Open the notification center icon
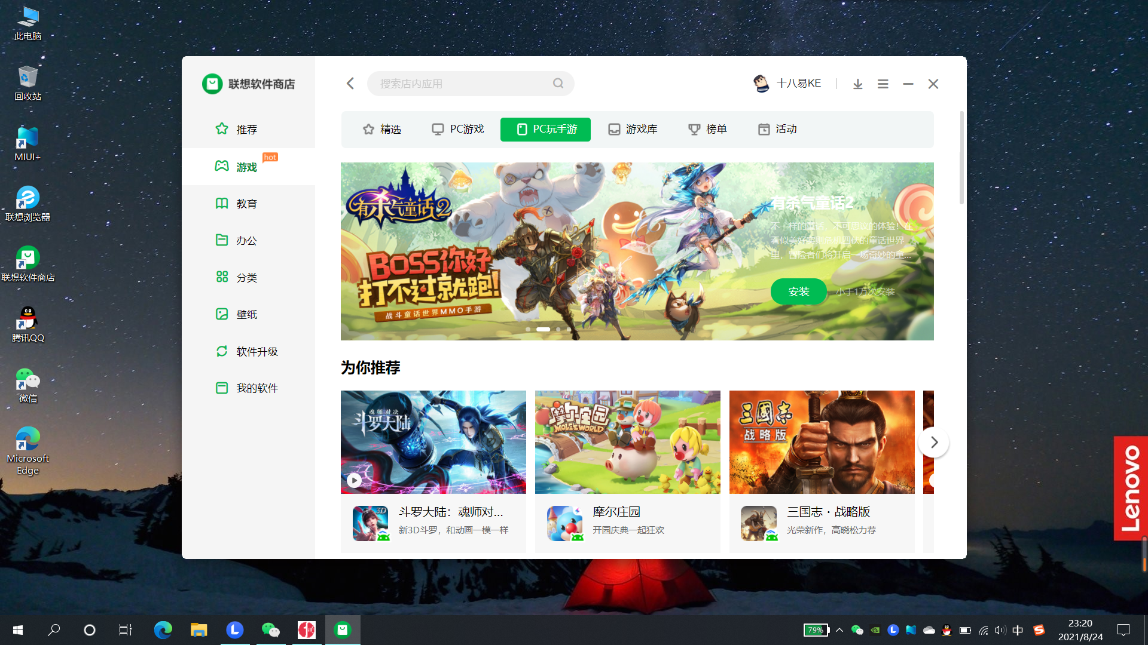Image resolution: width=1148 pixels, height=645 pixels. (x=1123, y=630)
